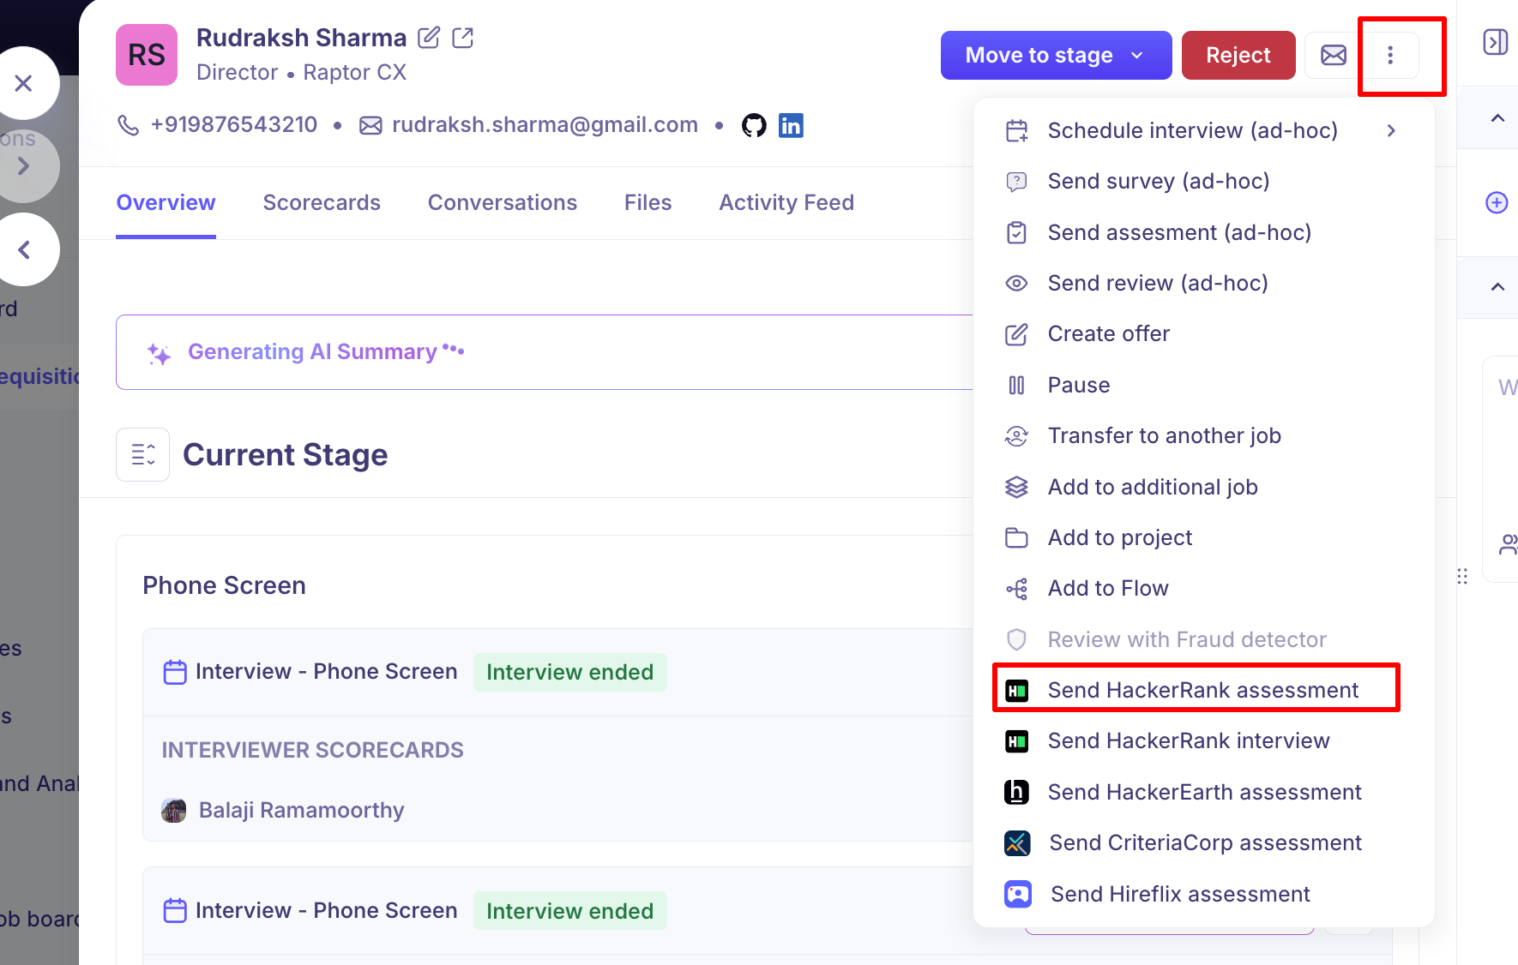Click the people icon in right sidebar
Viewport: 1518px width, 965px height.
pyautogui.click(x=1507, y=544)
